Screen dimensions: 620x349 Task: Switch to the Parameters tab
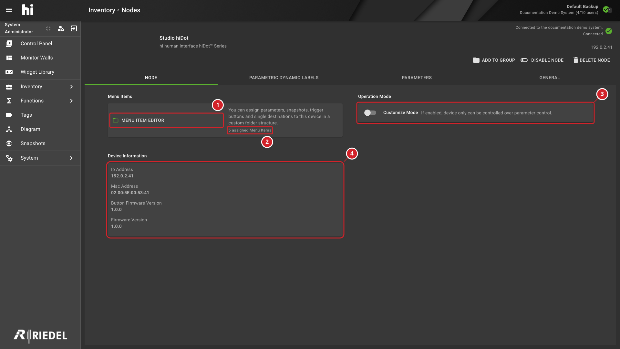tap(417, 78)
